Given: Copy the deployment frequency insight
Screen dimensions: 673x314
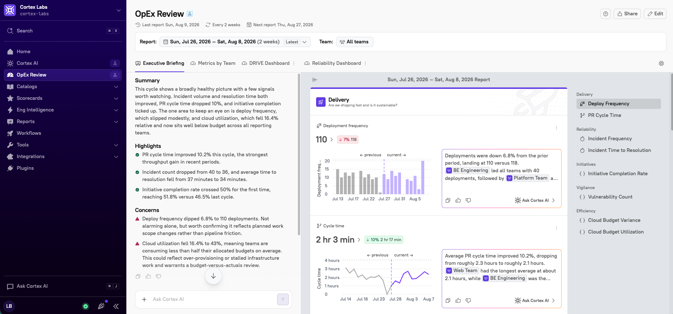Looking at the screenshot, I should tap(448, 200).
